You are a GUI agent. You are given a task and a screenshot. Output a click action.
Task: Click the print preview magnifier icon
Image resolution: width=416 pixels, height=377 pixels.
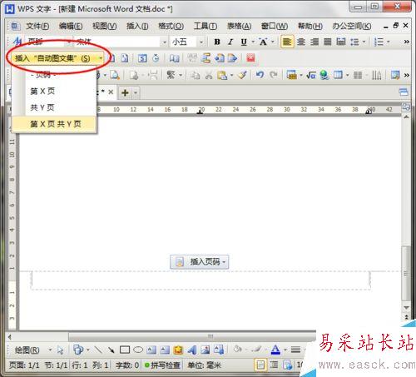tap(115, 75)
